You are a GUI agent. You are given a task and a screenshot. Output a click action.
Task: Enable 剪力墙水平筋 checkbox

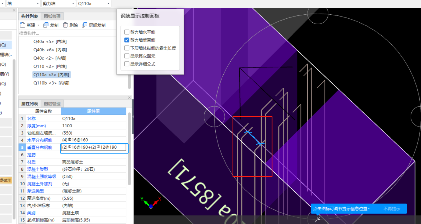click(127, 32)
